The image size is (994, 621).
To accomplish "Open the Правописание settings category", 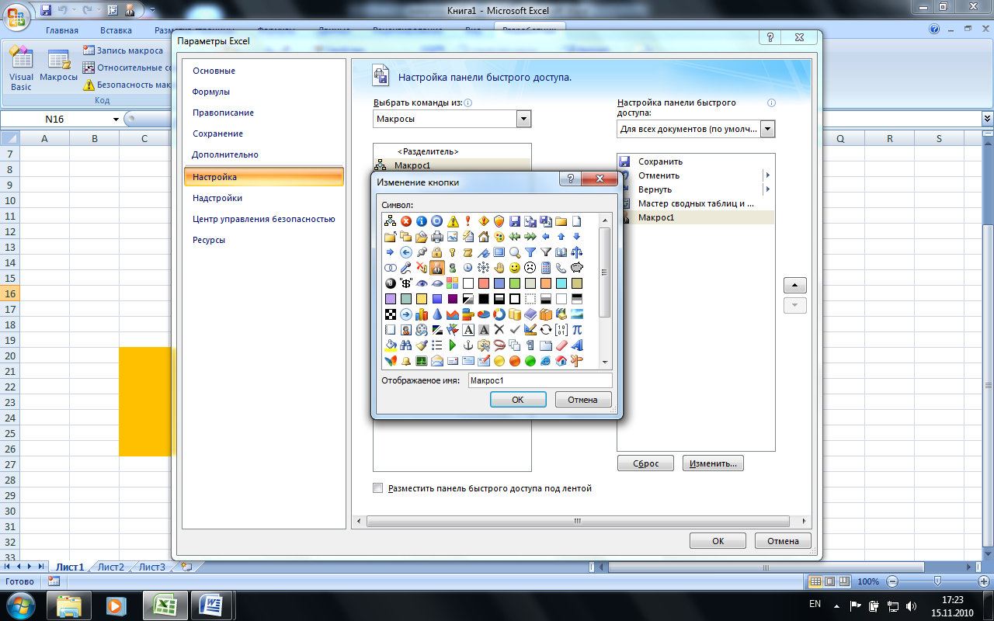I will tap(223, 113).
